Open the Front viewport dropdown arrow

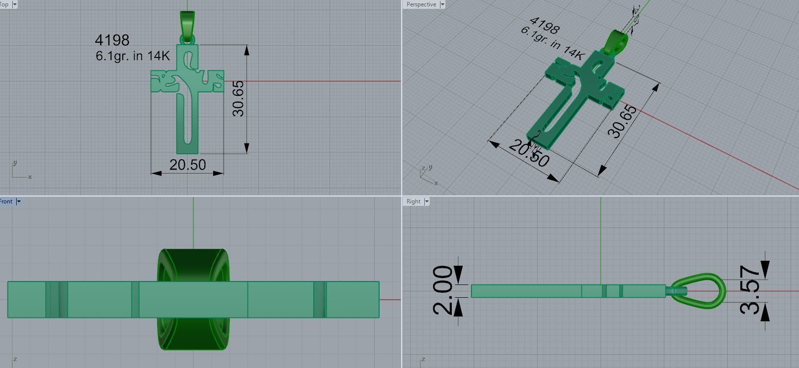click(x=19, y=201)
